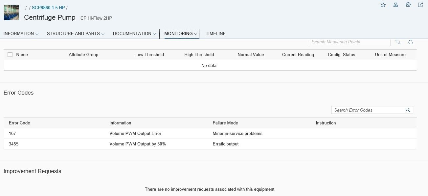Click the Centrifuge Pump equipment thumbnail
Screen dimensions: 428x196
[11, 13]
